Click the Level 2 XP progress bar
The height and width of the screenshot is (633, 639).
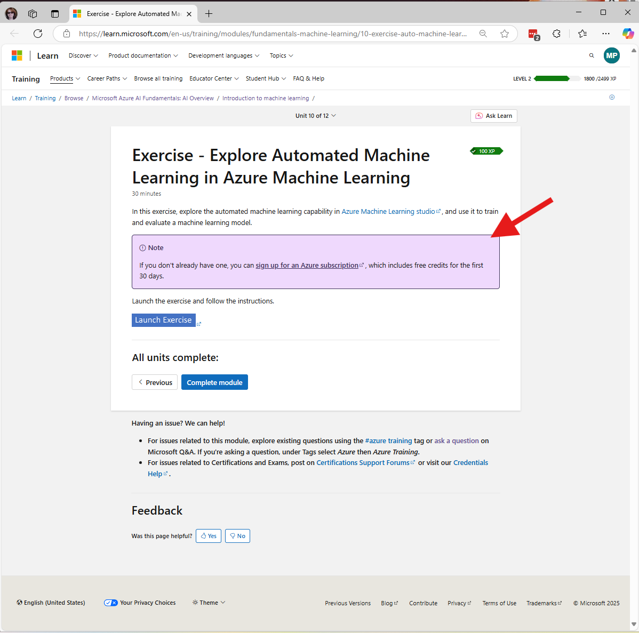coord(557,78)
